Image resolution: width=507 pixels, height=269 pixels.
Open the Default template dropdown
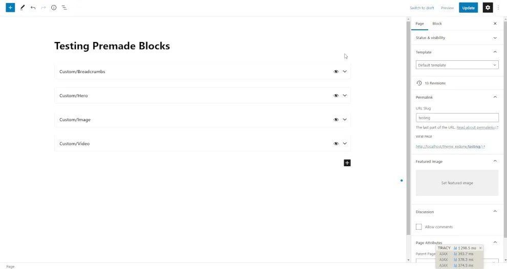coord(457,65)
